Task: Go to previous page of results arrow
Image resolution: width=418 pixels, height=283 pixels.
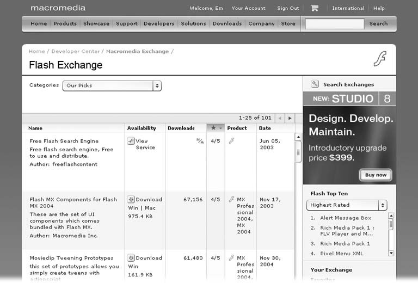Action: 280,118
